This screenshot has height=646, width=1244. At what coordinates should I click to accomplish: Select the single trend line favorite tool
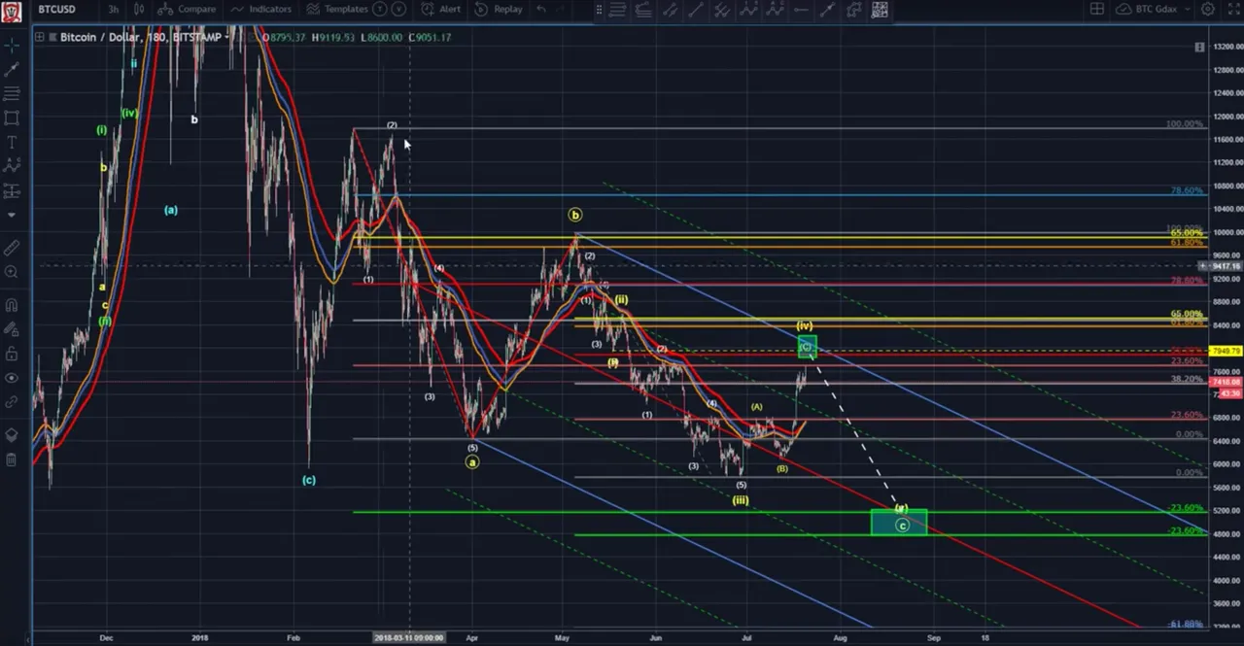tap(696, 10)
